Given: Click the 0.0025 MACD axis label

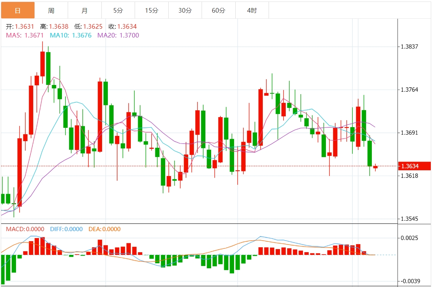Looking at the screenshot, I should [409, 238].
